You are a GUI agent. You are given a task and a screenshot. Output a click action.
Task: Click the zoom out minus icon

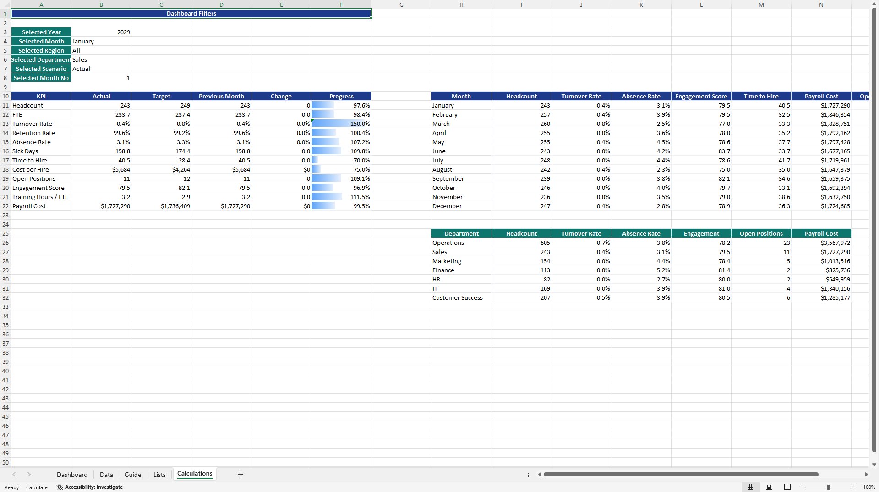pos(801,487)
